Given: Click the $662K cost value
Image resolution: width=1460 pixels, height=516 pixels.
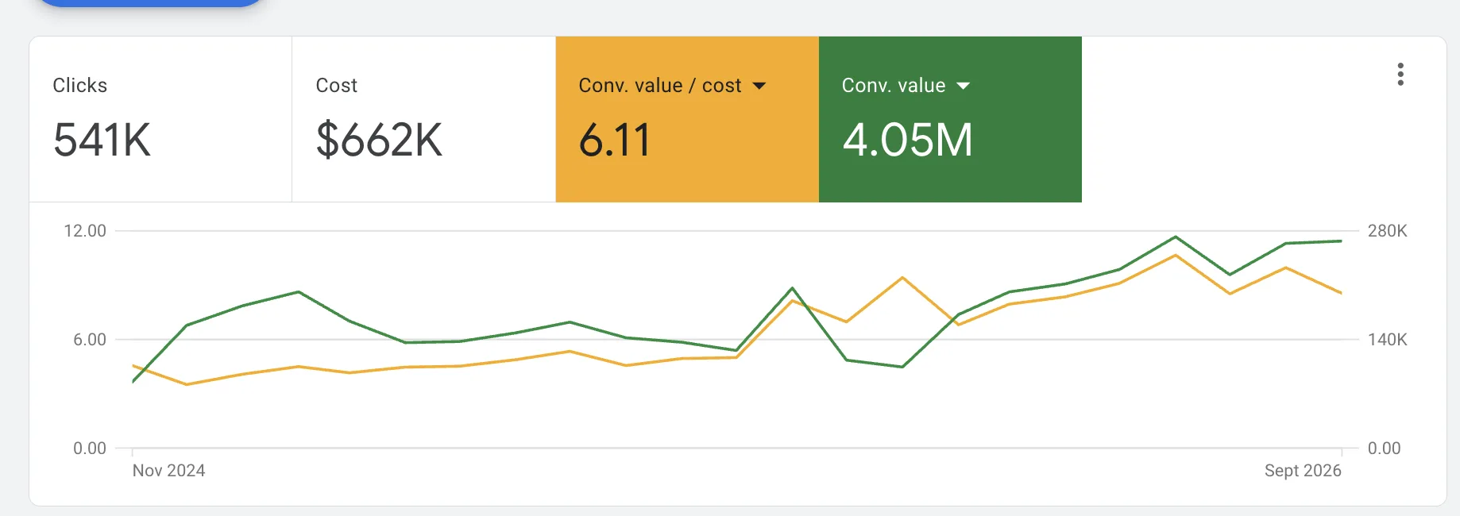Looking at the screenshot, I should [379, 141].
